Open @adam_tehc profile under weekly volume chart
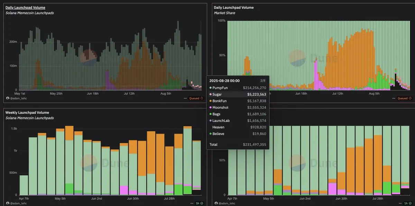 (19, 203)
